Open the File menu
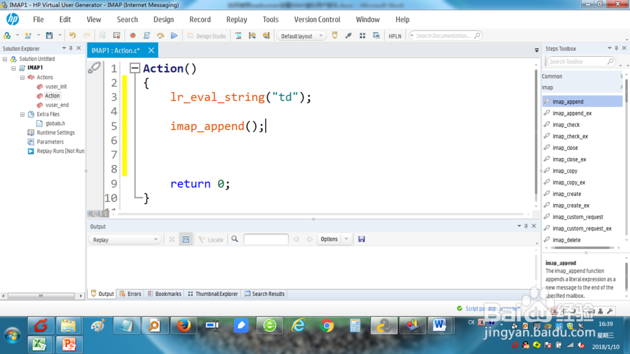Screen dimensions: 630x354 coord(38,20)
